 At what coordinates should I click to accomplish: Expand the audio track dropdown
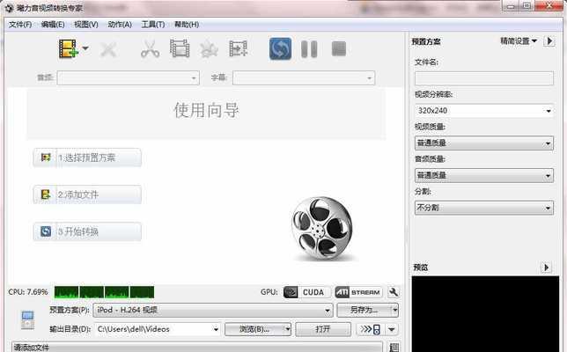pyautogui.click(x=128, y=77)
